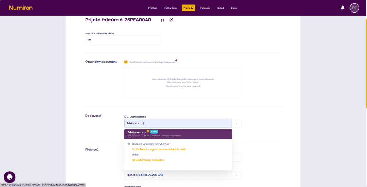The height and width of the screenshot is (187, 367).
Task: Open the DF user avatar menu
Action: point(354,8)
